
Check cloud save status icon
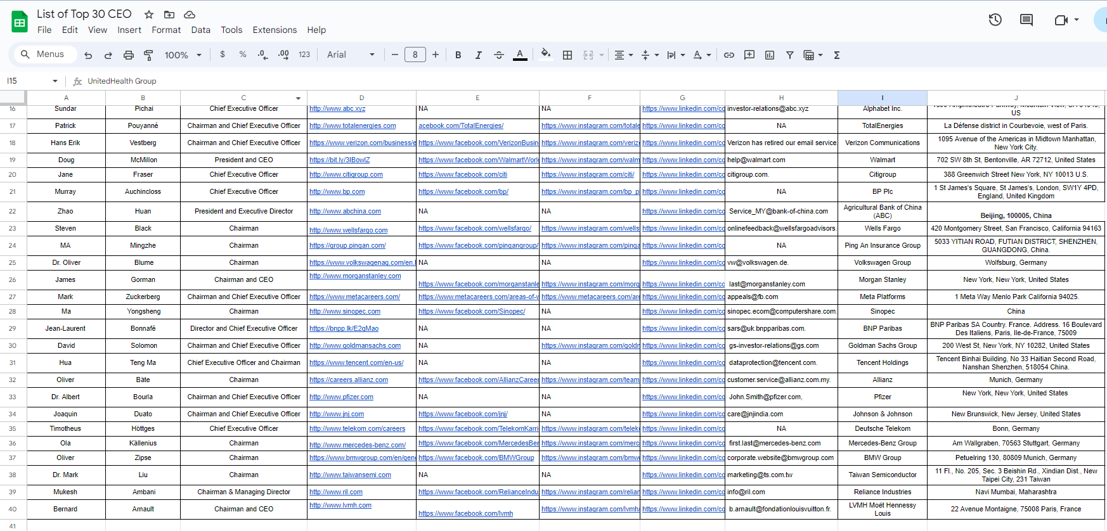(190, 15)
